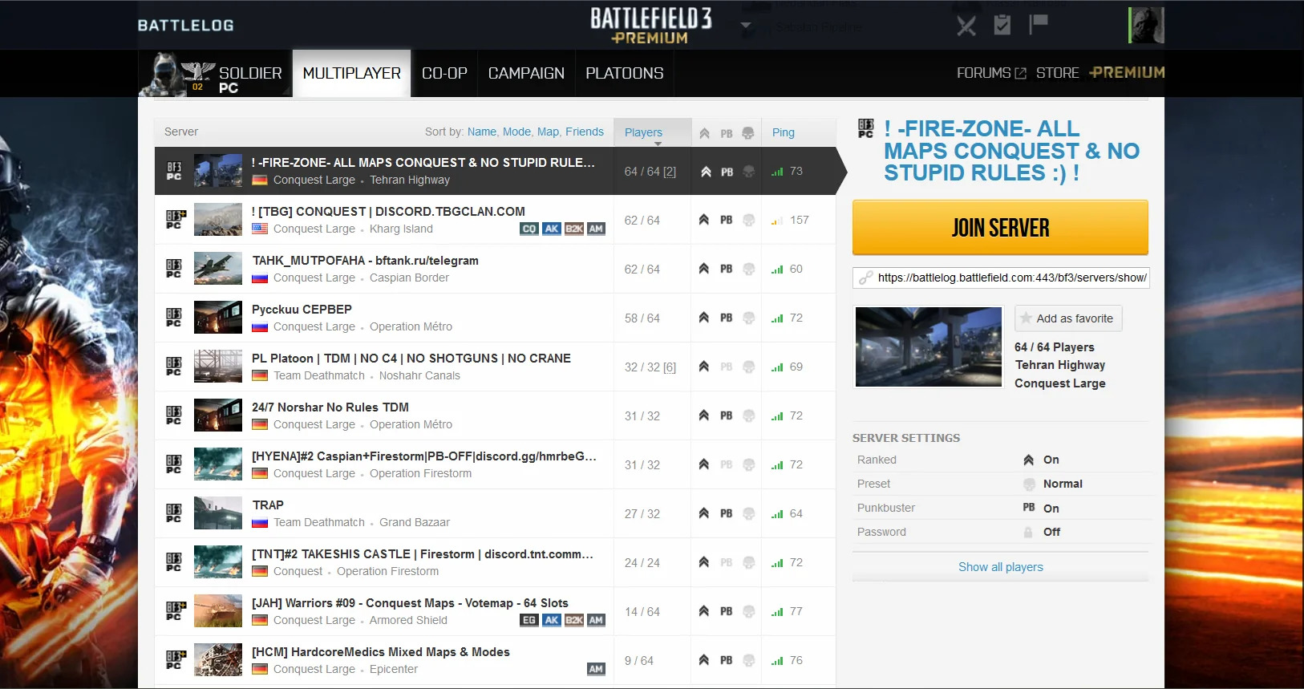Click the player count 32 / 32 [6]
This screenshot has width=1304, height=689.
pos(650,367)
